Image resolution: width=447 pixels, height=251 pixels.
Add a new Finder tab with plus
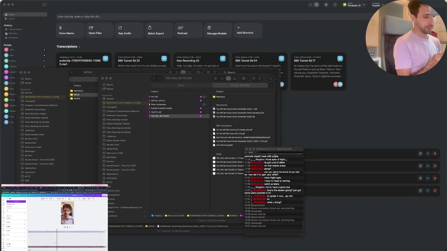point(271,85)
